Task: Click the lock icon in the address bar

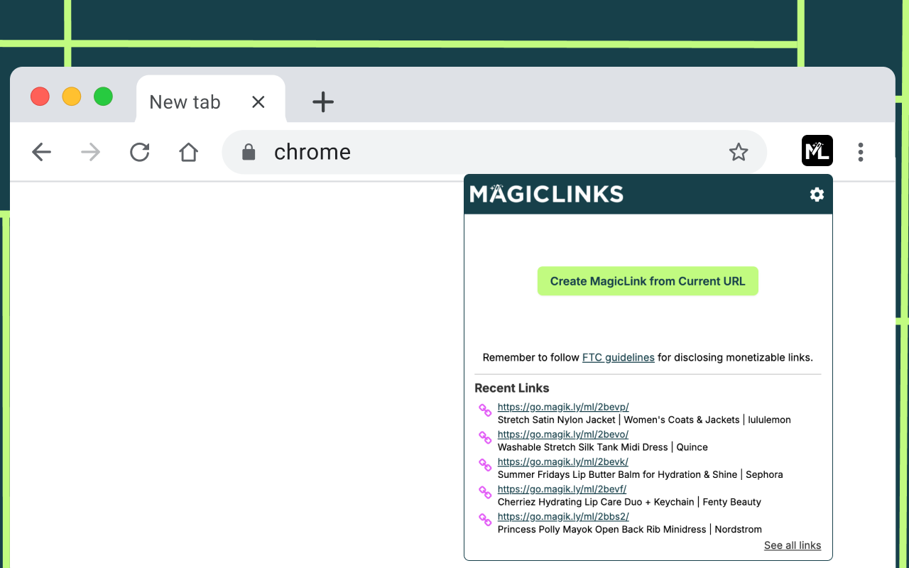Action: click(249, 151)
